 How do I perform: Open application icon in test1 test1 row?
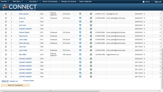(80, 25)
